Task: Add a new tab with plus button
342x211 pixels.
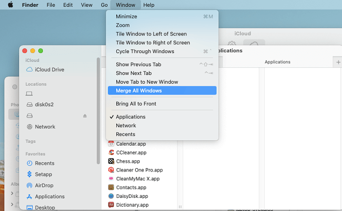Action: pyautogui.click(x=338, y=62)
